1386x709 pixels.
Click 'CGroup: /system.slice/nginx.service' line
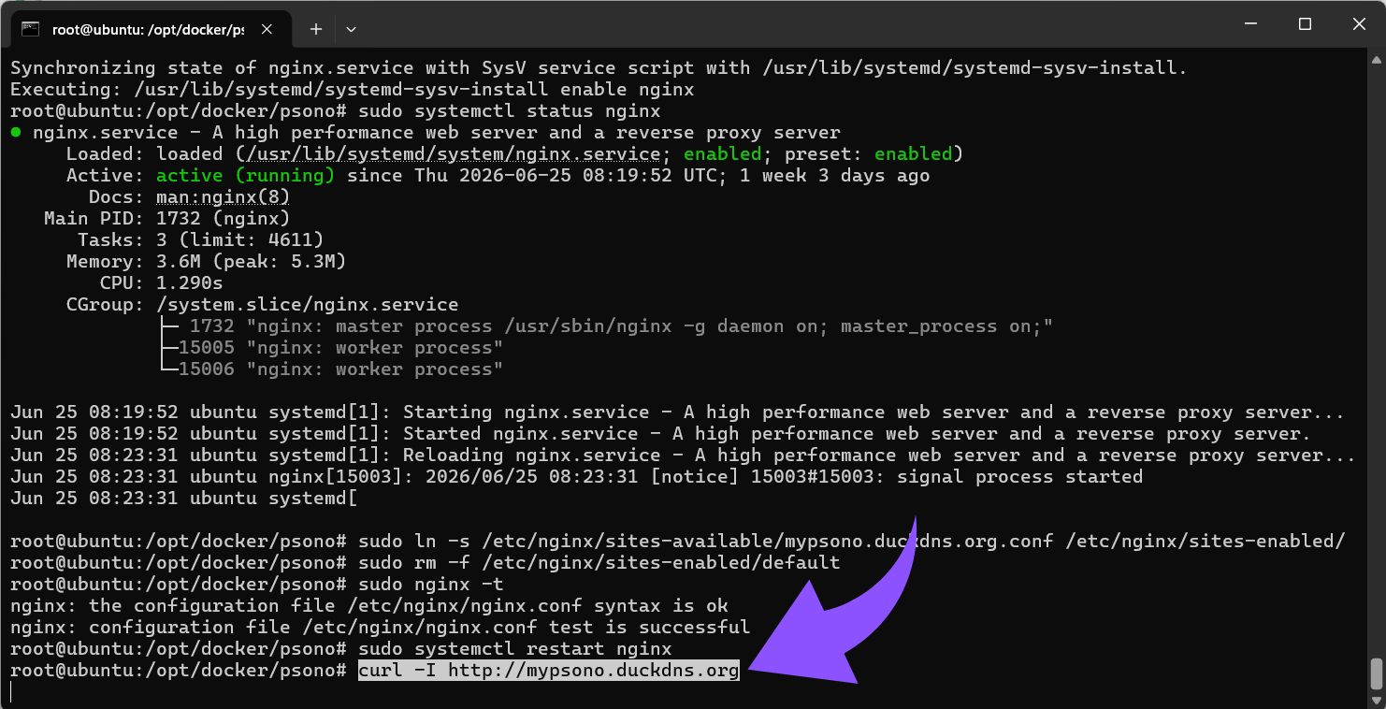tap(263, 305)
